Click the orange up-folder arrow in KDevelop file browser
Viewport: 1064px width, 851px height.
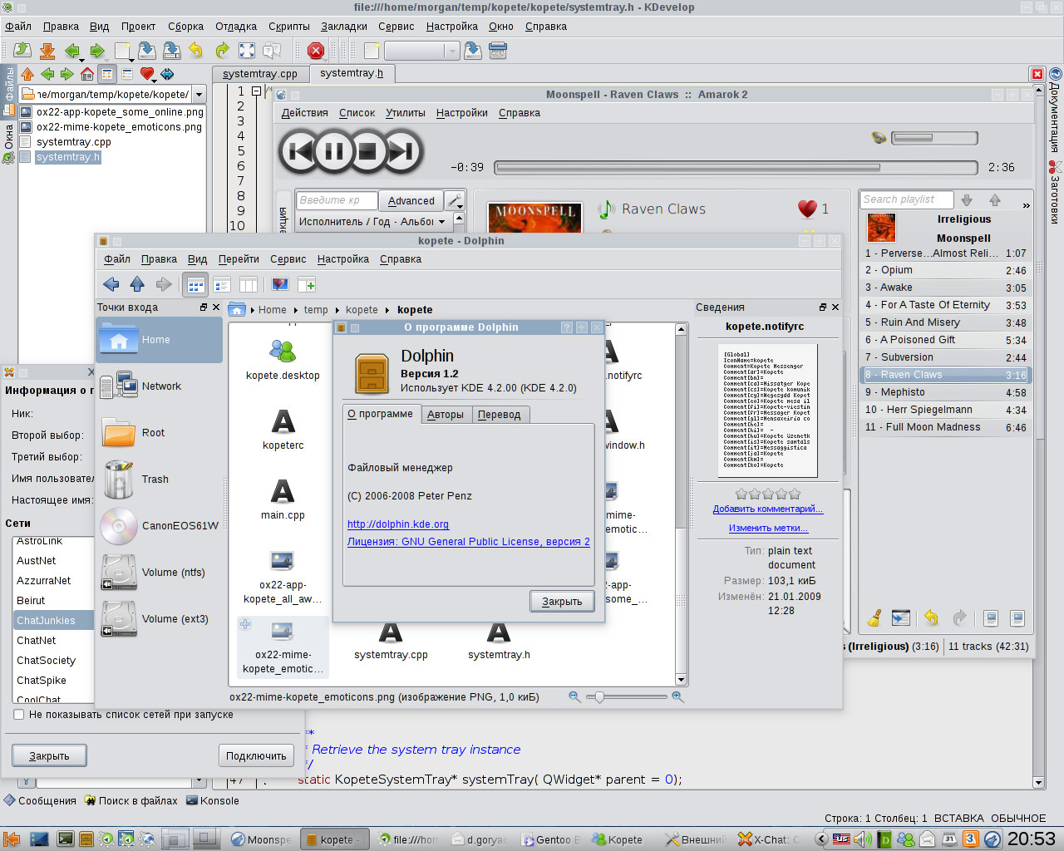tap(27, 74)
